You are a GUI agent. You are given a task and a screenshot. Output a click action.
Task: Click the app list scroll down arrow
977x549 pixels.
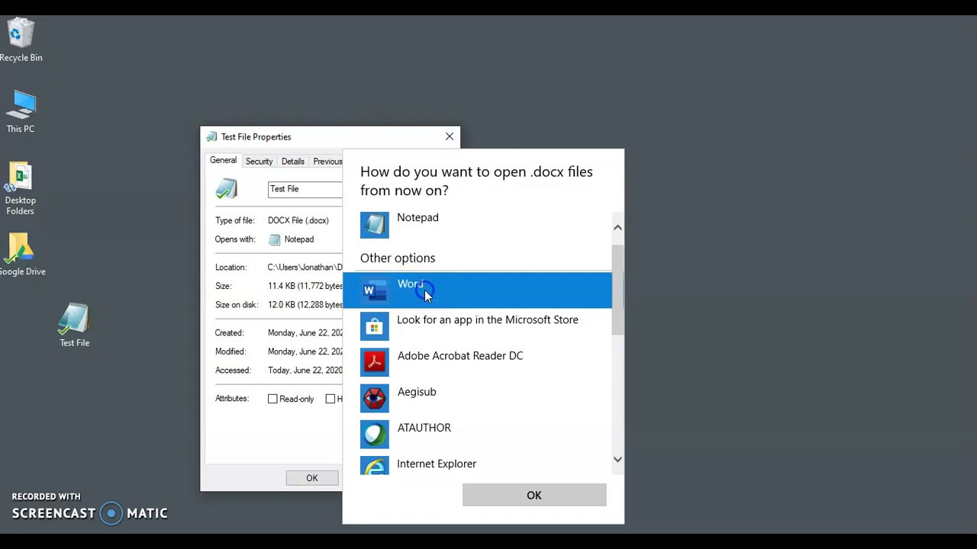[617, 460]
